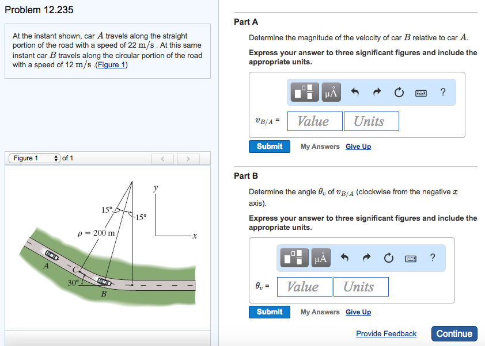Image resolution: width=485 pixels, height=346 pixels.
Task: Open the Provide Feedback link
Action: point(386,334)
